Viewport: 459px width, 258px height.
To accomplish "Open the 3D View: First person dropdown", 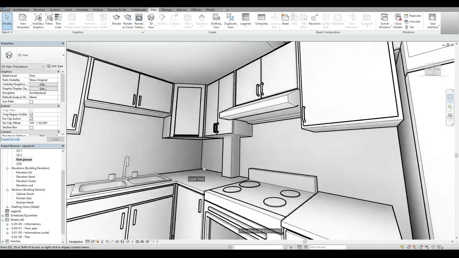I will click(23, 66).
